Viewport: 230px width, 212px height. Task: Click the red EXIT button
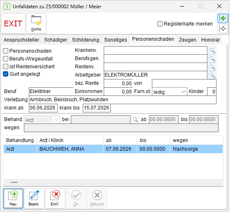pyautogui.click(x=13, y=23)
